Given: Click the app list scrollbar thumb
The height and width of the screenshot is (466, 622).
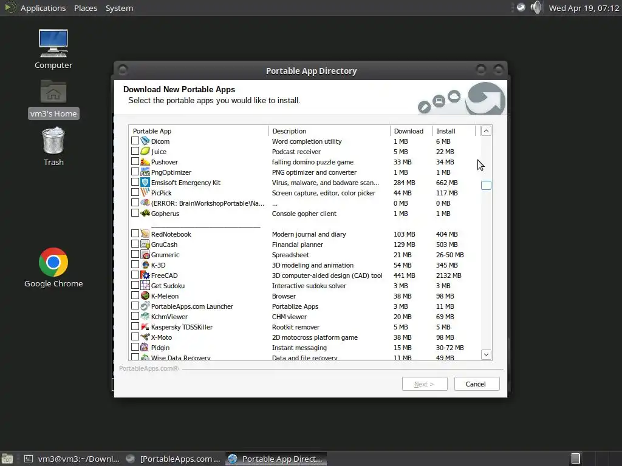Looking at the screenshot, I should click(x=486, y=185).
